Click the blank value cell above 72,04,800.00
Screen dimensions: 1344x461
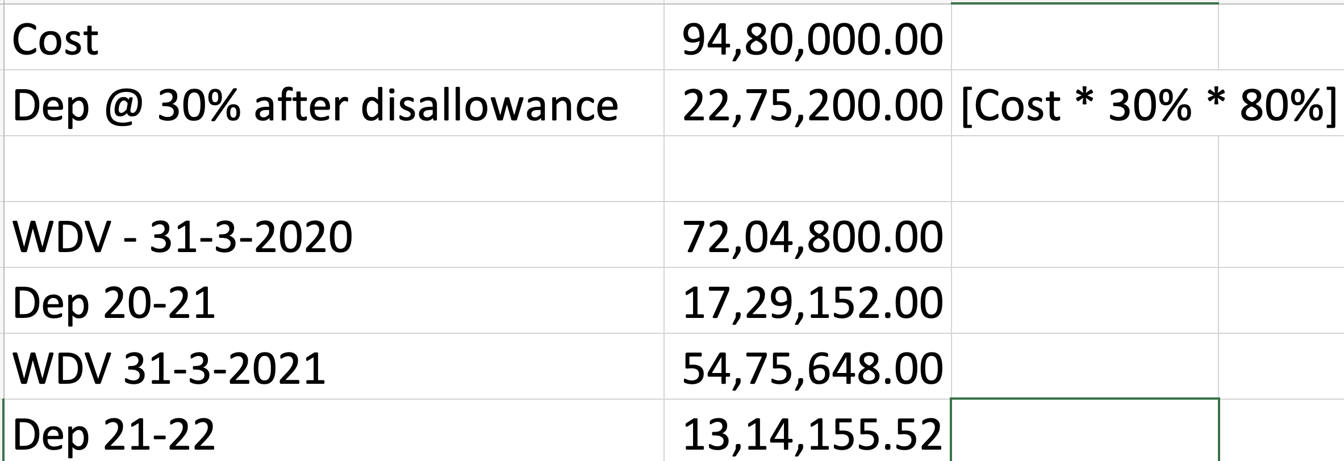pyautogui.click(x=808, y=169)
